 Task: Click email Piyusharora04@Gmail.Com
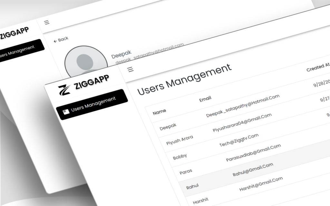[x=242, y=123]
